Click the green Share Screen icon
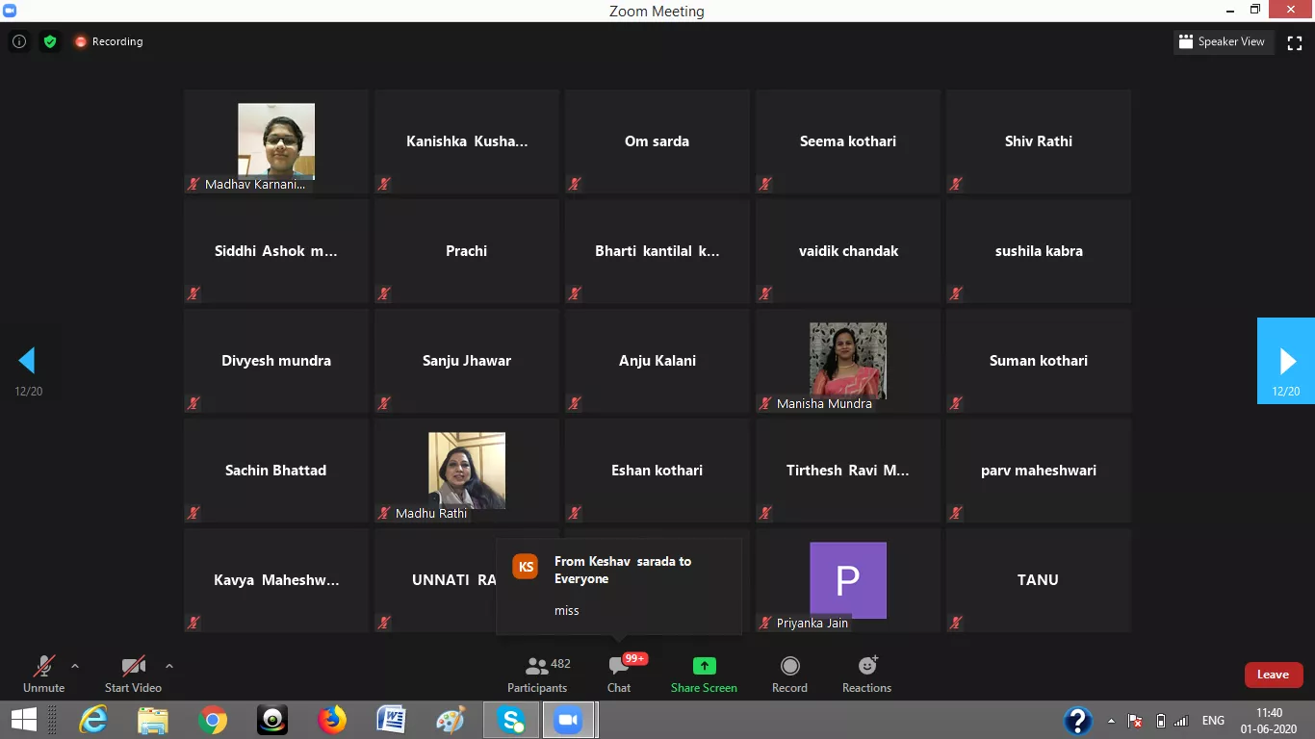The height and width of the screenshot is (739, 1315). click(704, 666)
